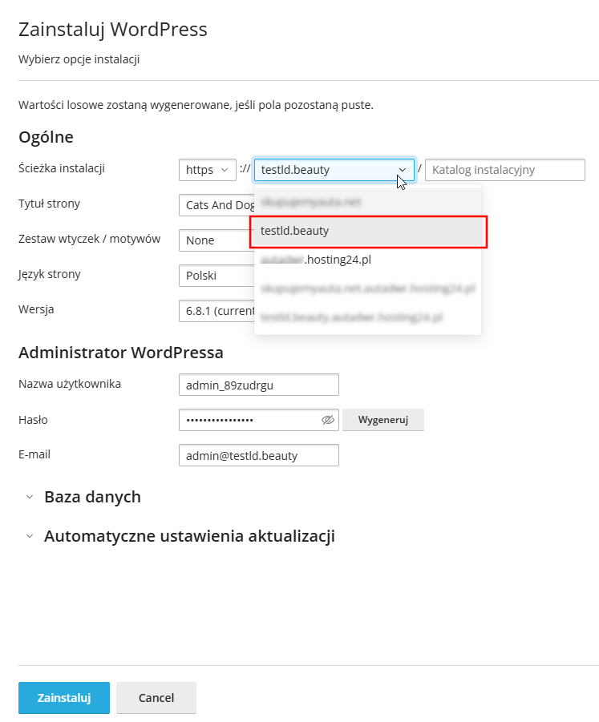This screenshot has height=722, width=599.
Task: Expand the Baza danych section chevron
Action: click(x=30, y=498)
